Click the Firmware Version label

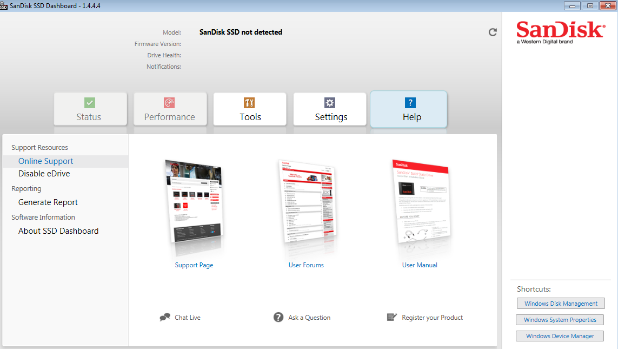coord(158,44)
